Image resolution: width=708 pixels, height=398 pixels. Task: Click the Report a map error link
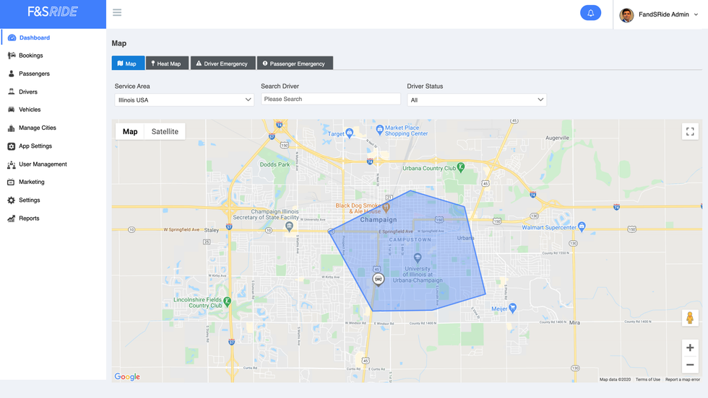click(682, 379)
